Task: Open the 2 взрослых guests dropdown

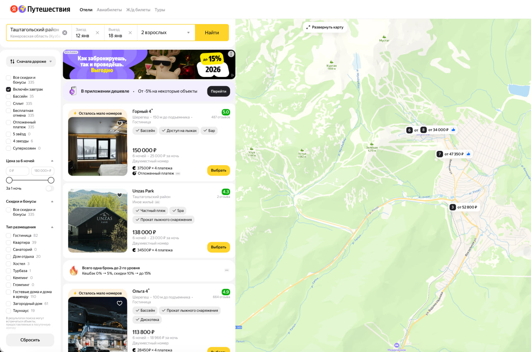Action: (166, 33)
